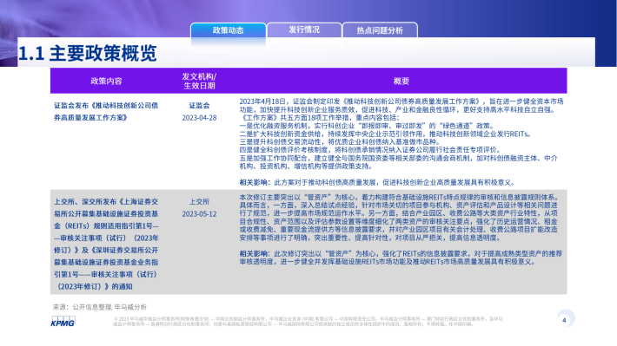Click the first row 相关影响 paragraph
617x346 pixels.
[x=377, y=182]
